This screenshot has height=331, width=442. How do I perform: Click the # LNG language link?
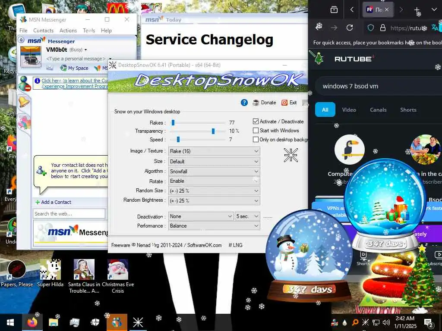pos(235,245)
